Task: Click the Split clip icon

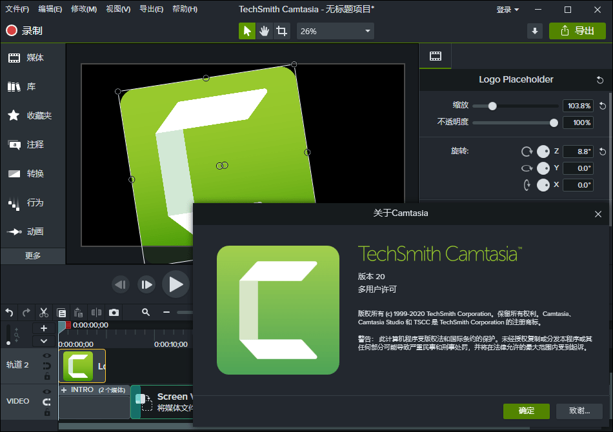Action: tap(96, 313)
